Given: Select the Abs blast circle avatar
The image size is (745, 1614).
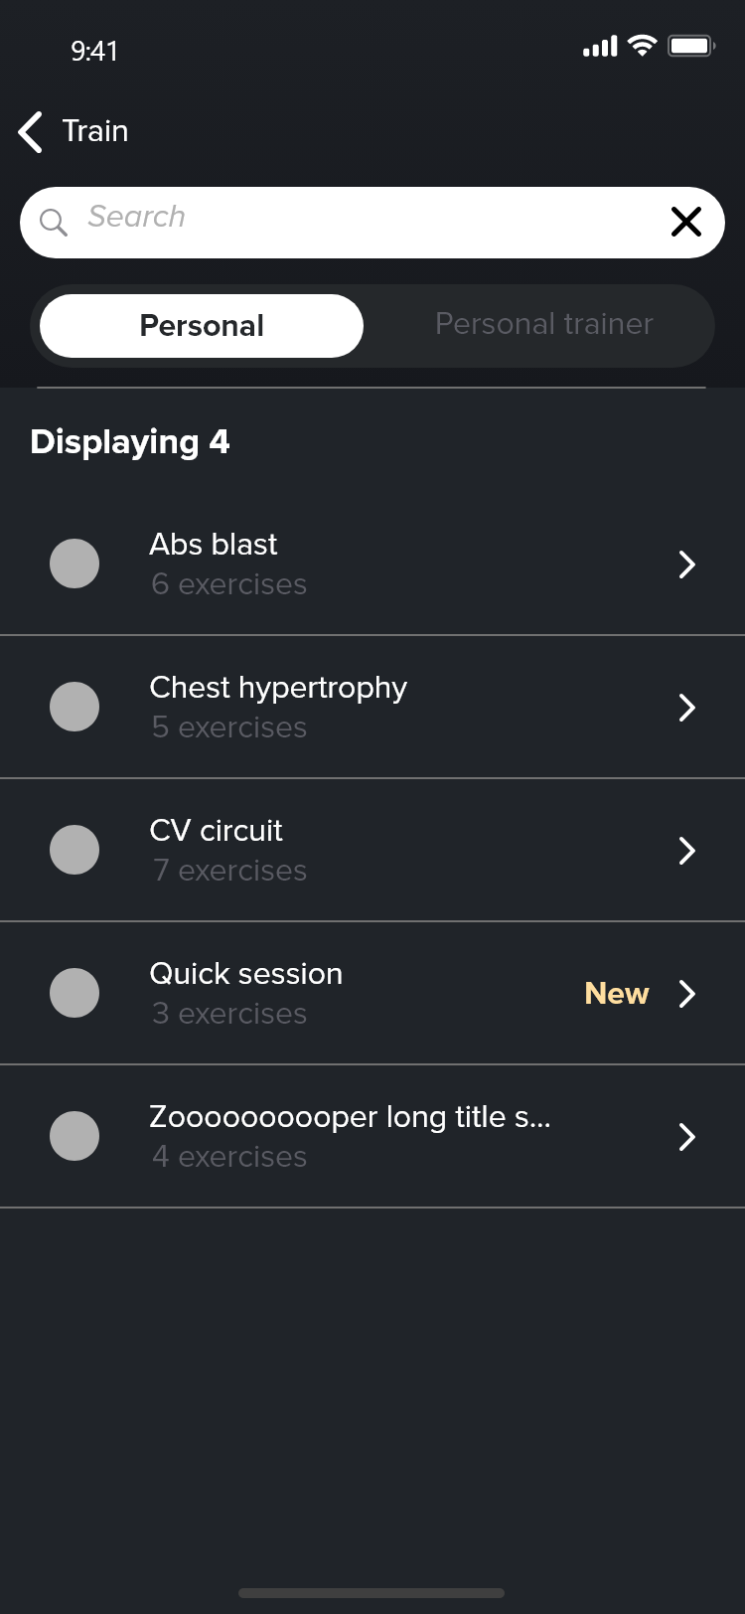Looking at the screenshot, I should tap(74, 564).
